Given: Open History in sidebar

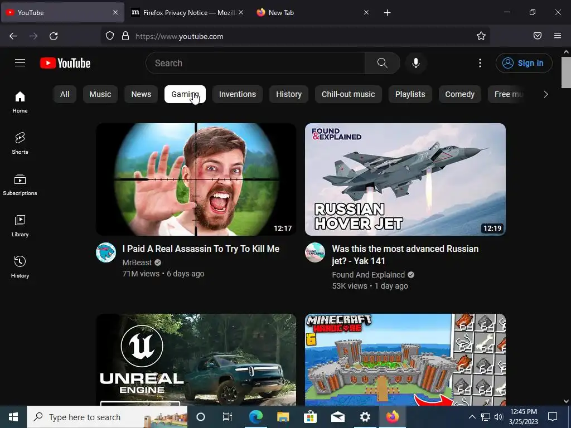Looking at the screenshot, I should coord(20,267).
